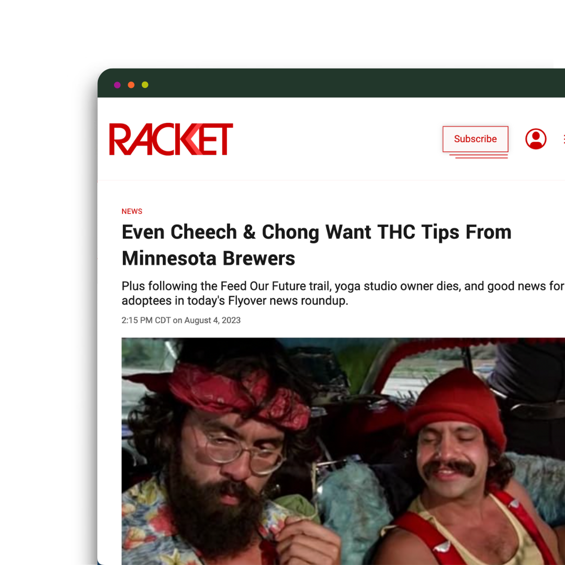The height and width of the screenshot is (565, 565).
Task: Click the red underline beneath Subscribe
Action: click(x=479, y=156)
